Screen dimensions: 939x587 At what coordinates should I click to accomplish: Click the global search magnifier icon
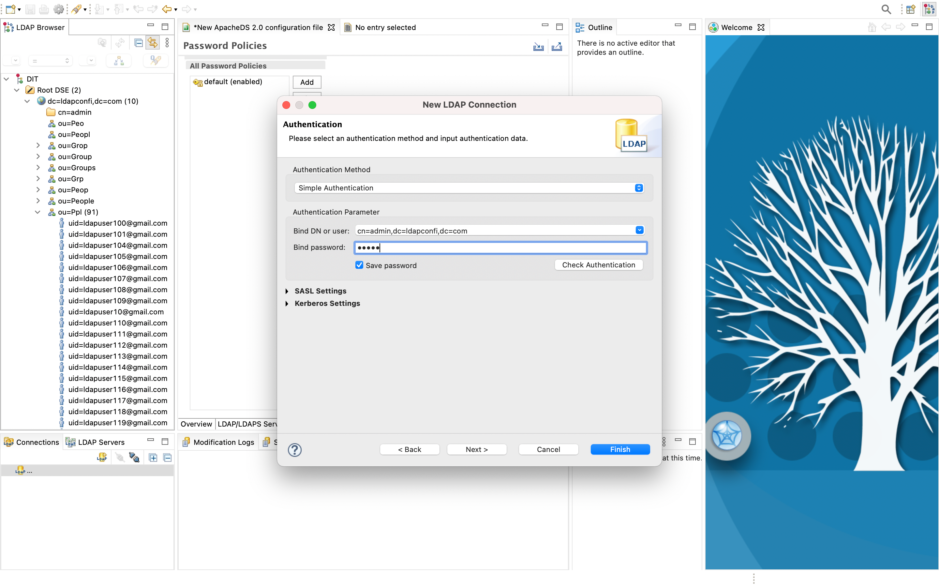886,9
